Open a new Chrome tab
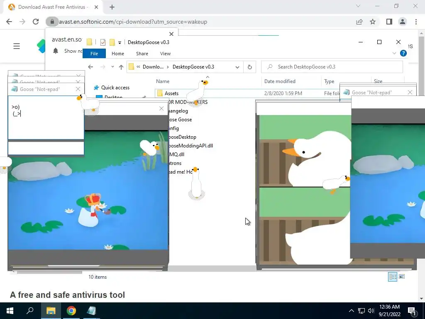 coord(112,7)
